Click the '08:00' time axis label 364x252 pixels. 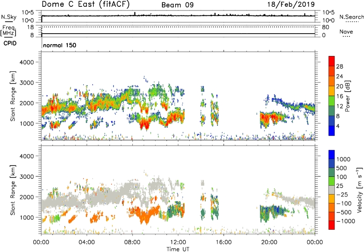[x=132, y=242]
